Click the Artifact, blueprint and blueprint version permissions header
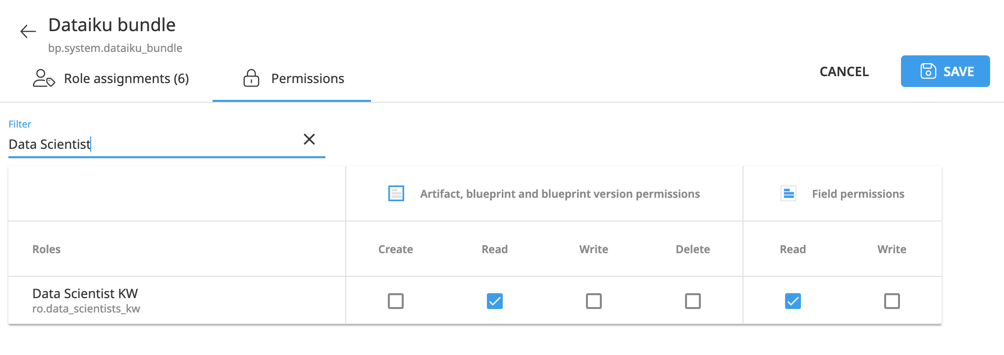The width and height of the screenshot is (1004, 355). pyautogui.click(x=560, y=194)
